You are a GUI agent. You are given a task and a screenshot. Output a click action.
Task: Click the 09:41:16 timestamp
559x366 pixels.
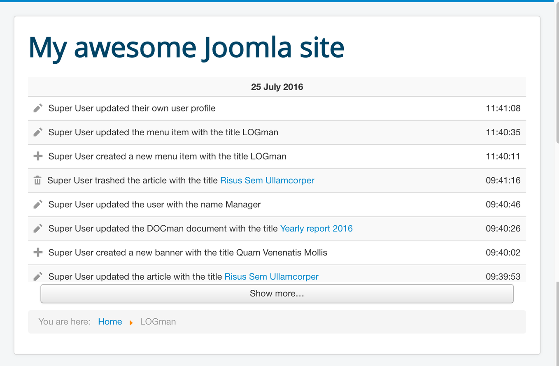[x=503, y=180]
